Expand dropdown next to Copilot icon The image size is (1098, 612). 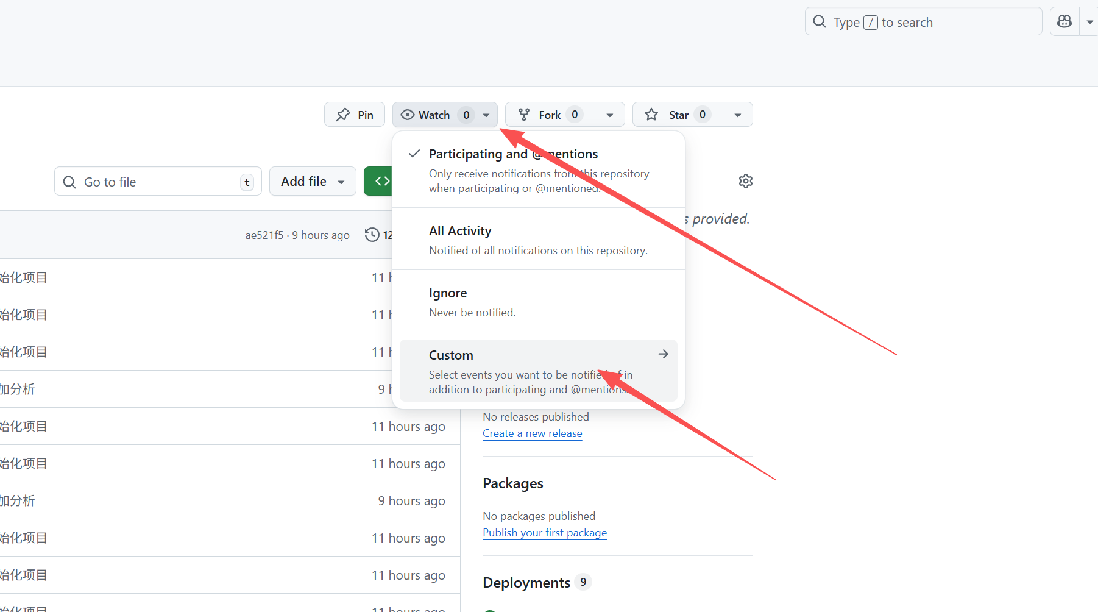coord(1089,22)
